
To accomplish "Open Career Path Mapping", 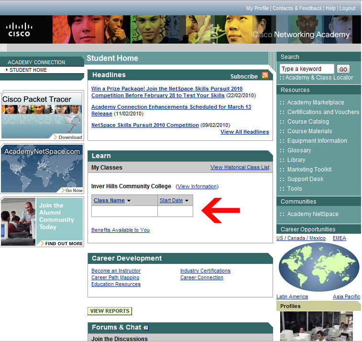I will [115, 277].
